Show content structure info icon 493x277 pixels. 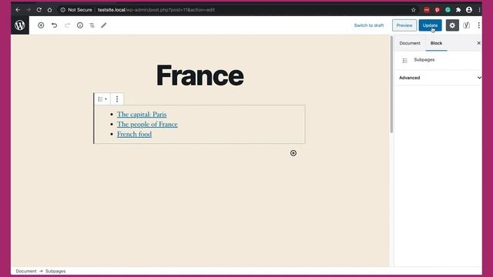80,25
